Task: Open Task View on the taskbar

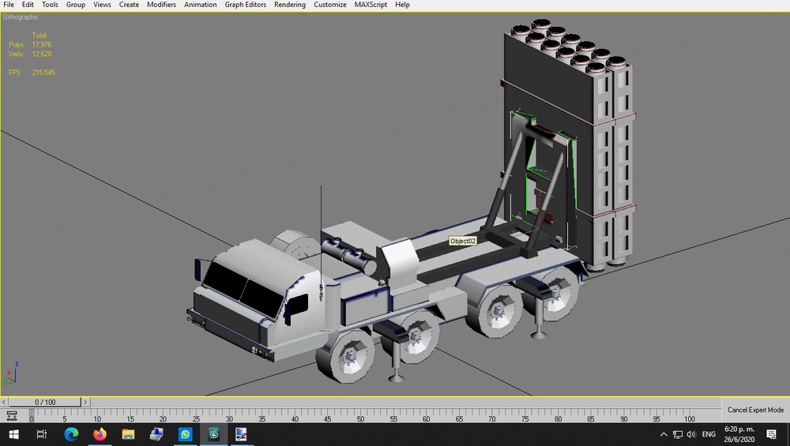Action: (42, 434)
